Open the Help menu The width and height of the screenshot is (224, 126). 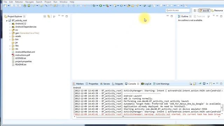tap(72, 2)
